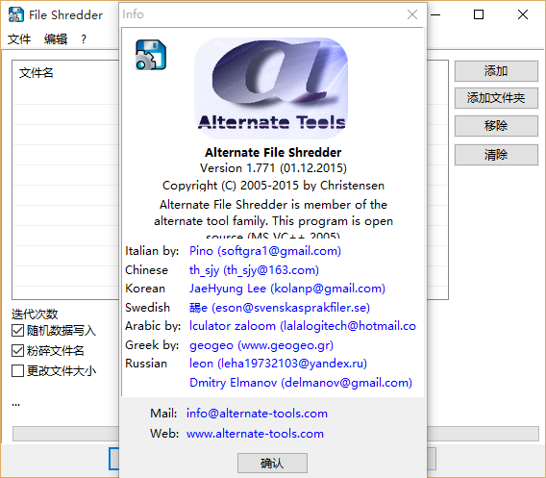
Task: Click the File Shredder title bar app icon
Action: tap(16, 15)
